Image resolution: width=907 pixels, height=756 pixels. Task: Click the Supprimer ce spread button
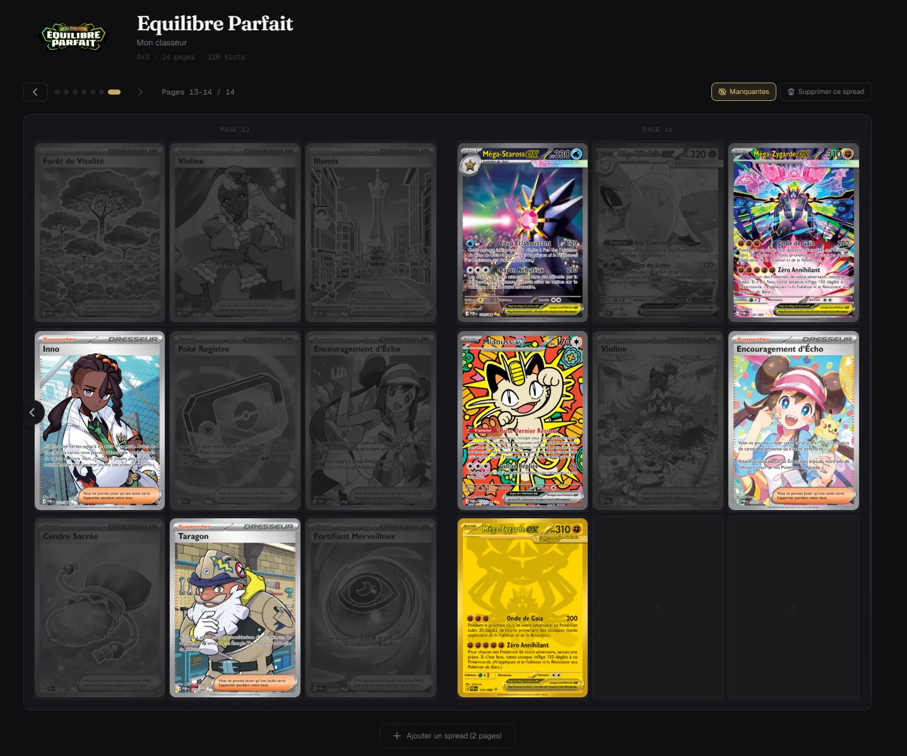(x=826, y=92)
